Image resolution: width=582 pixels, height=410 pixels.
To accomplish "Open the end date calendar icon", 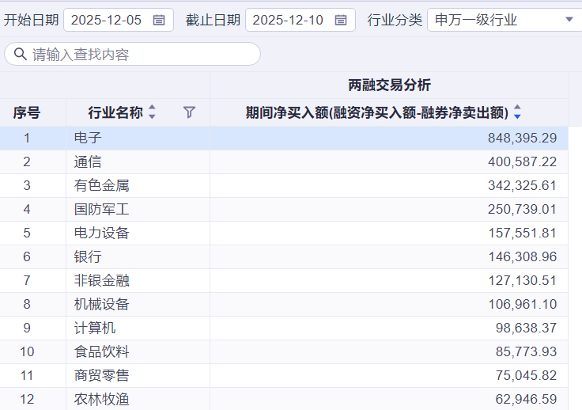I will coord(340,20).
